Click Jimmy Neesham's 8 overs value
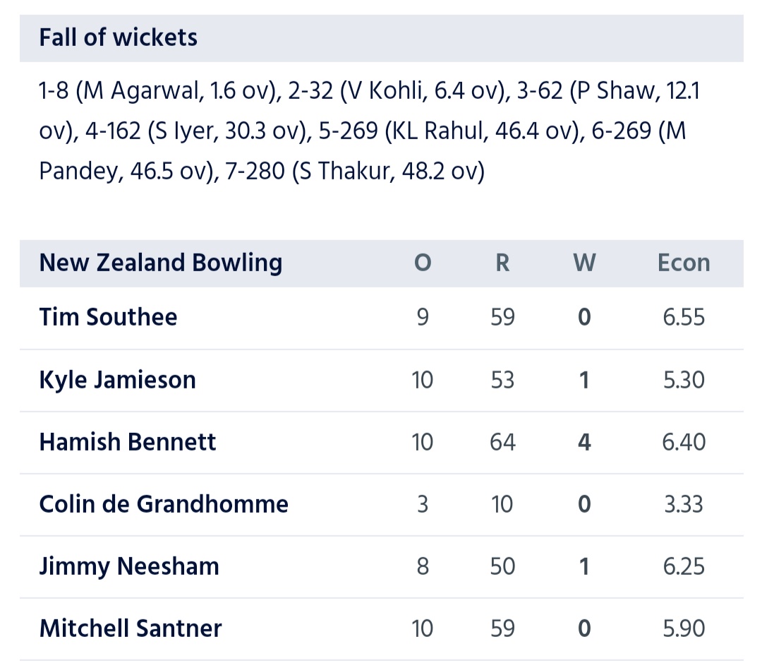 (x=423, y=567)
